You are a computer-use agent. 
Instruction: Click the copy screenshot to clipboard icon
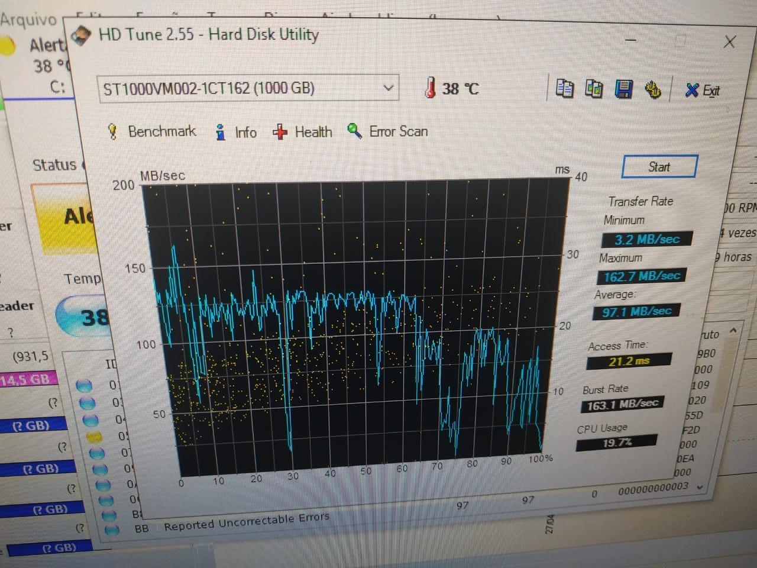pyautogui.click(x=593, y=88)
